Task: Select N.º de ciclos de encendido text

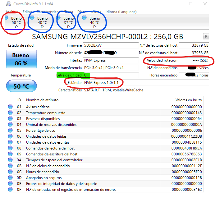Action: pyautogui.click(x=48, y=166)
